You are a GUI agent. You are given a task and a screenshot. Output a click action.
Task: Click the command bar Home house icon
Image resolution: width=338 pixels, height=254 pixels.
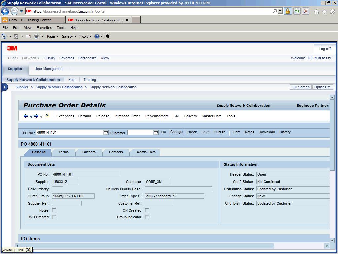pos(4,36)
